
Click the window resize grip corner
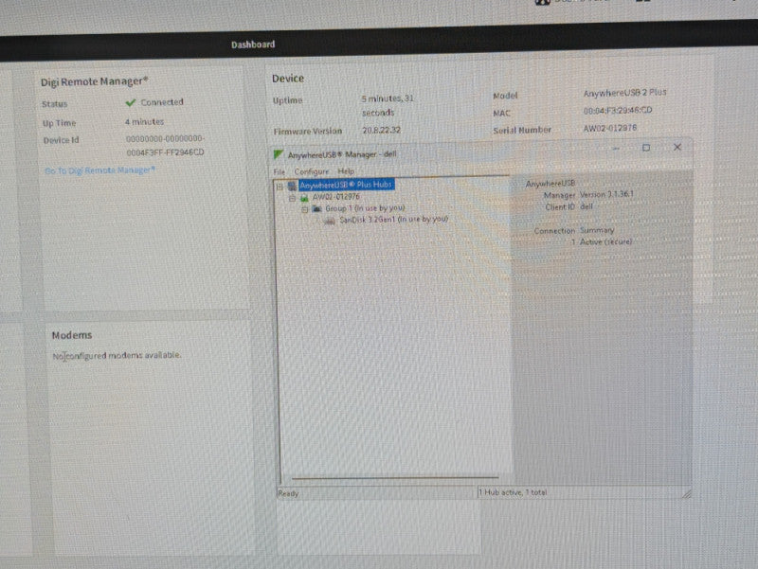coord(686,493)
